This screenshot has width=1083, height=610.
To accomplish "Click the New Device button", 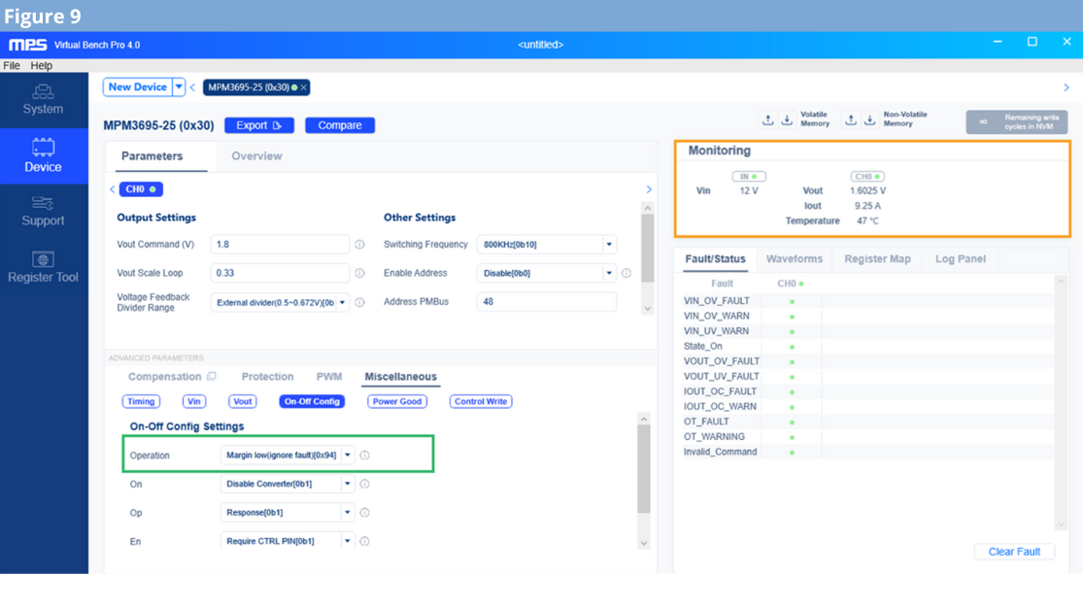I will 138,87.
